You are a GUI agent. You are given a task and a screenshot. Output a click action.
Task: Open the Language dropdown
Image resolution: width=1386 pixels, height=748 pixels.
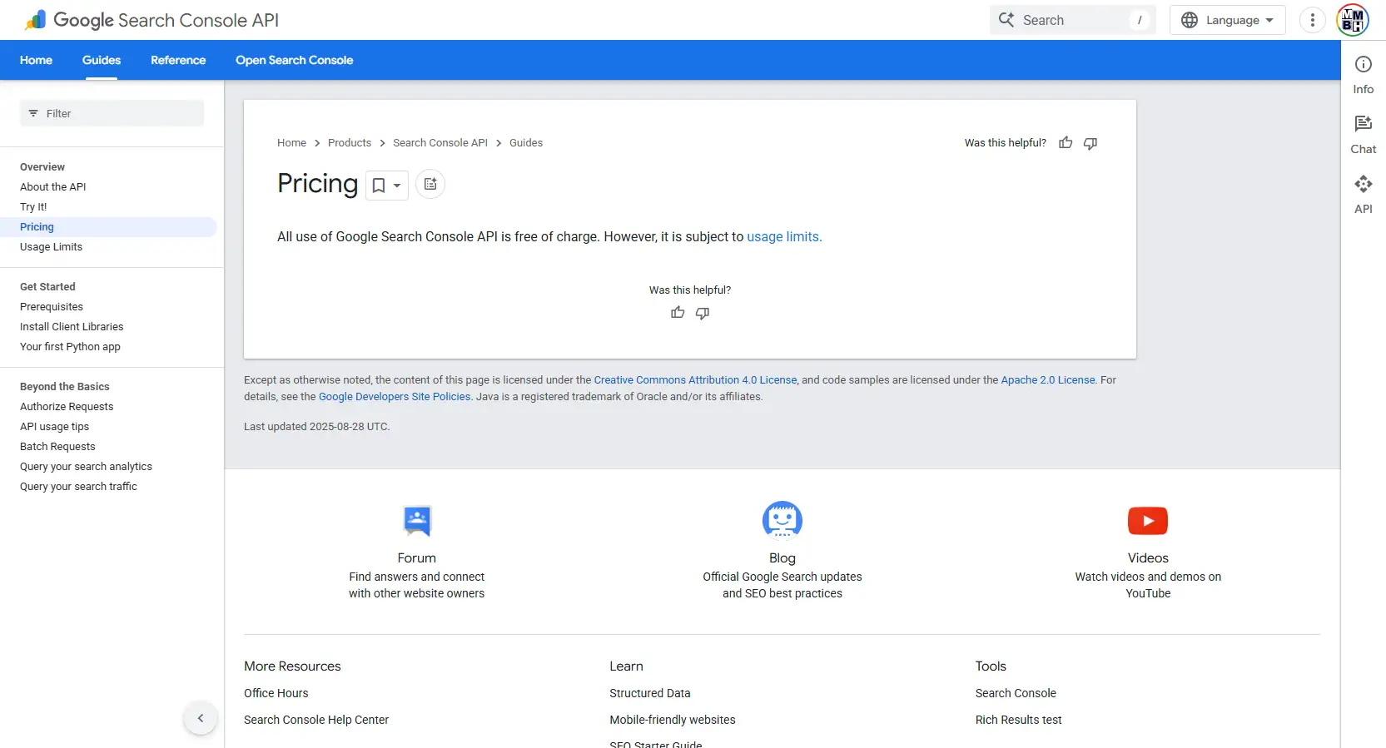(x=1227, y=20)
